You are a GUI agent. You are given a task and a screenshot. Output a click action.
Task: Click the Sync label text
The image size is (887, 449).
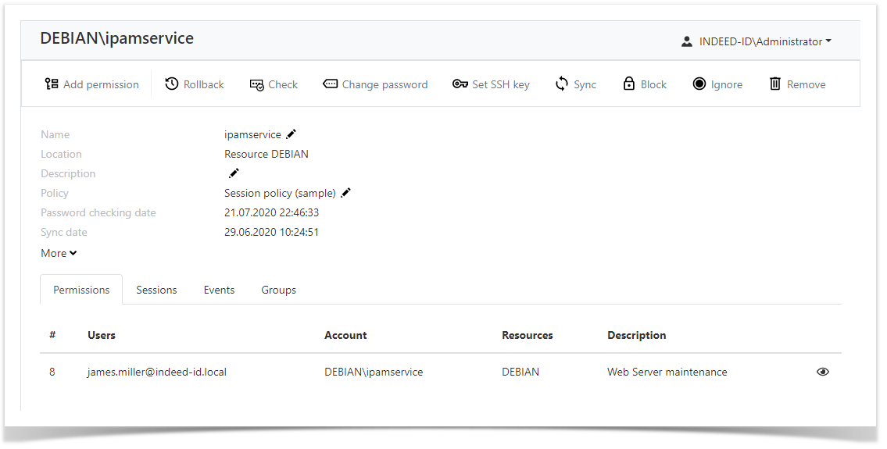pos(585,84)
